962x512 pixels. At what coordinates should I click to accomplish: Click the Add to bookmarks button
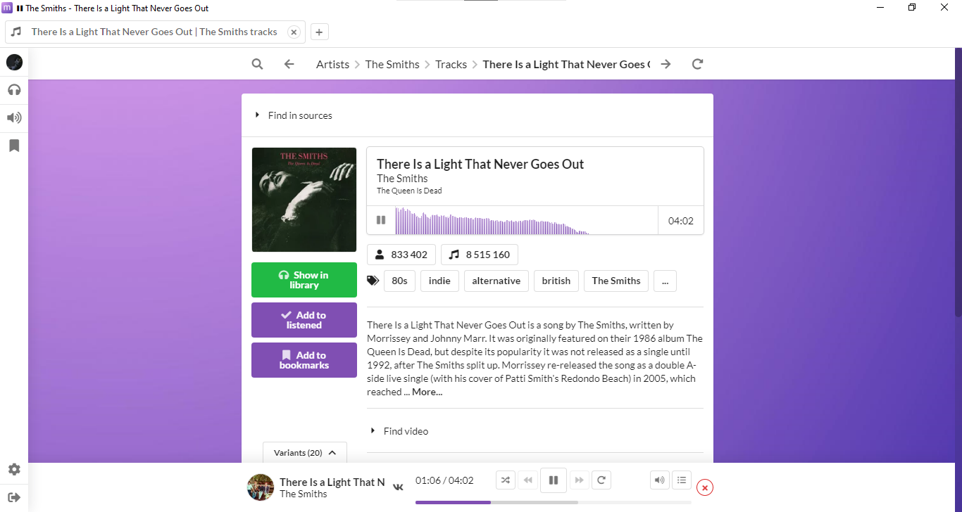(x=304, y=360)
